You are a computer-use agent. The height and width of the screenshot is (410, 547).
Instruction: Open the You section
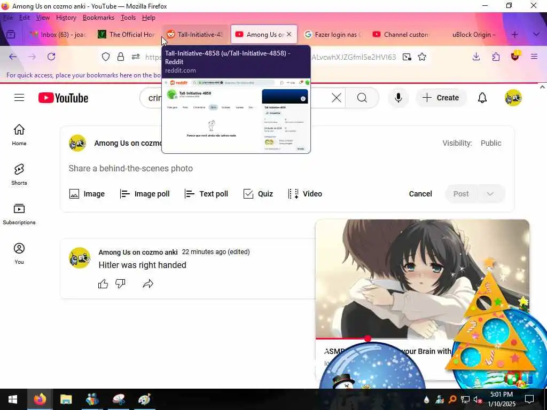point(19,254)
